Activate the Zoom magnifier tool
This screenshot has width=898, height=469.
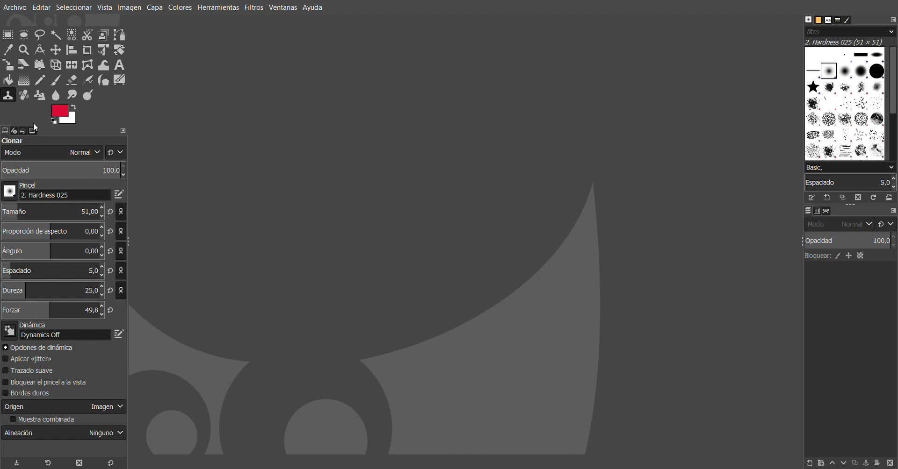pos(24,50)
